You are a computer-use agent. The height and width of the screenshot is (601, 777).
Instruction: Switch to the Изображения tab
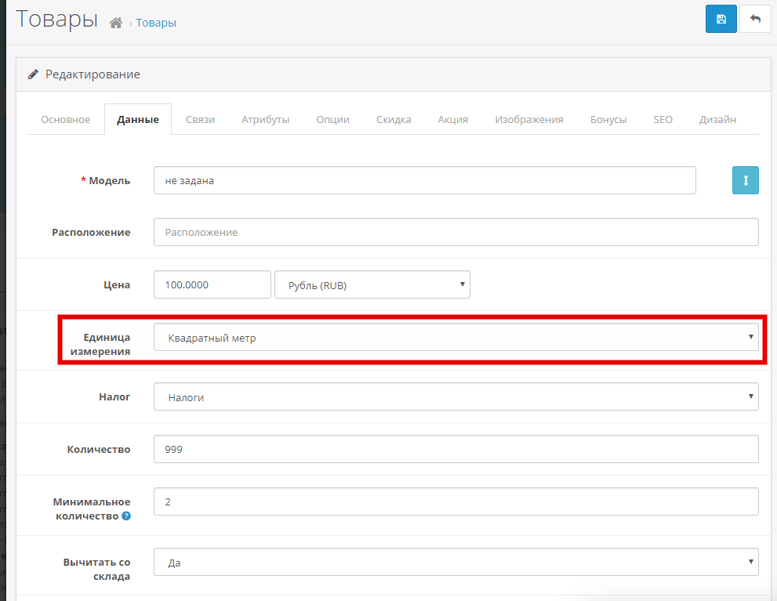click(528, 120)
